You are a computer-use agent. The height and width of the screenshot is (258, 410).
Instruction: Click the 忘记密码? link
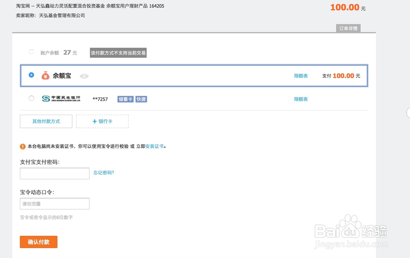[x=104, y=172]
